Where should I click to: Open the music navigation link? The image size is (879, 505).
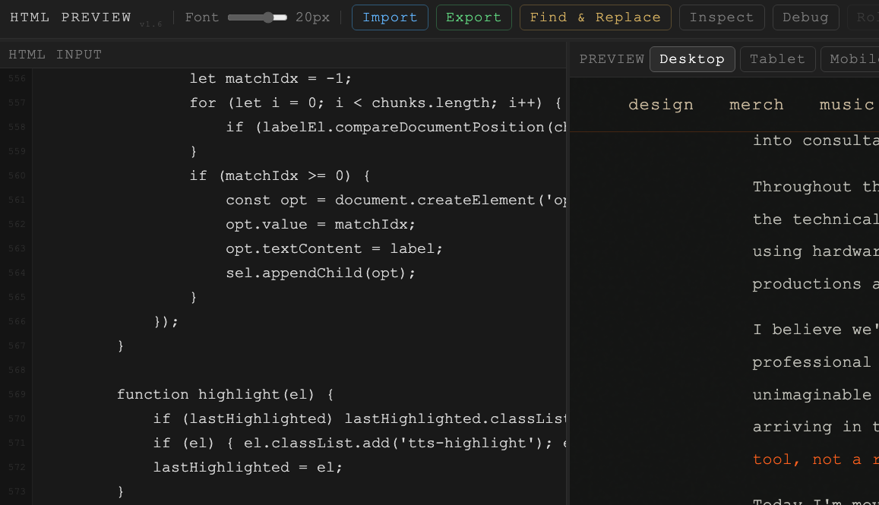pyautogui.click(x=846, y=105)
